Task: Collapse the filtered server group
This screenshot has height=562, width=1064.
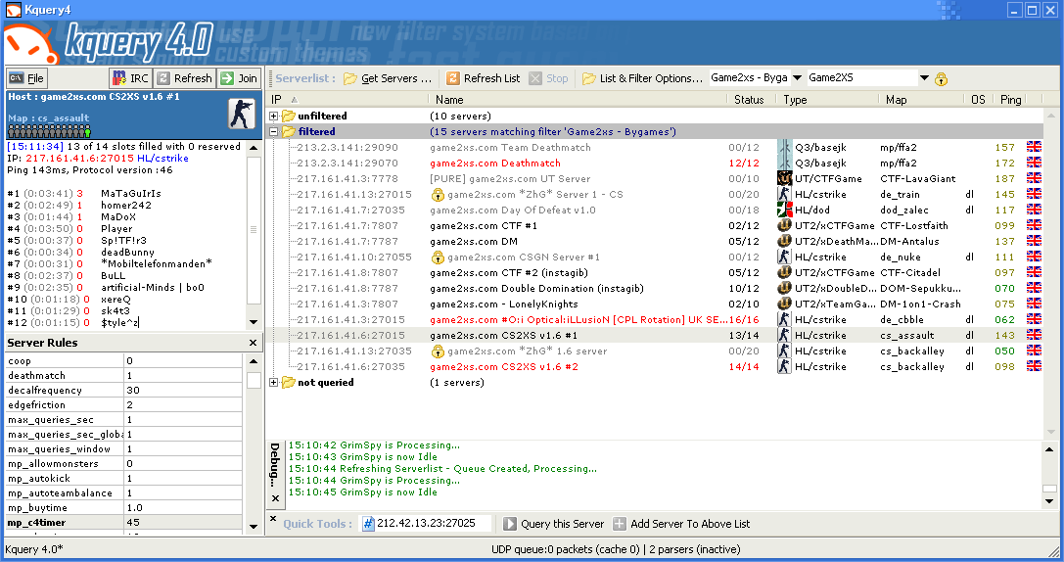Action: point(273,131)
